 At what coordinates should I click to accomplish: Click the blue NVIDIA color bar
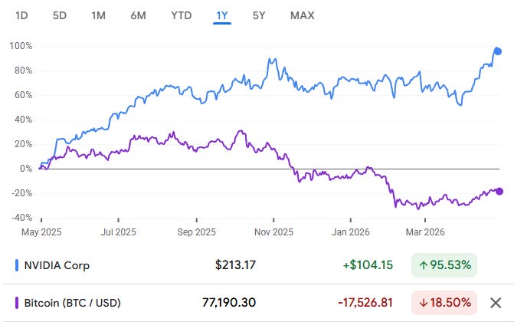(17, 265)
